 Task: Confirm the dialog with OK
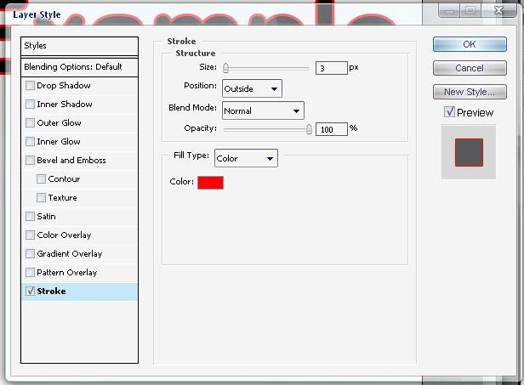click(x=470, y=44)
